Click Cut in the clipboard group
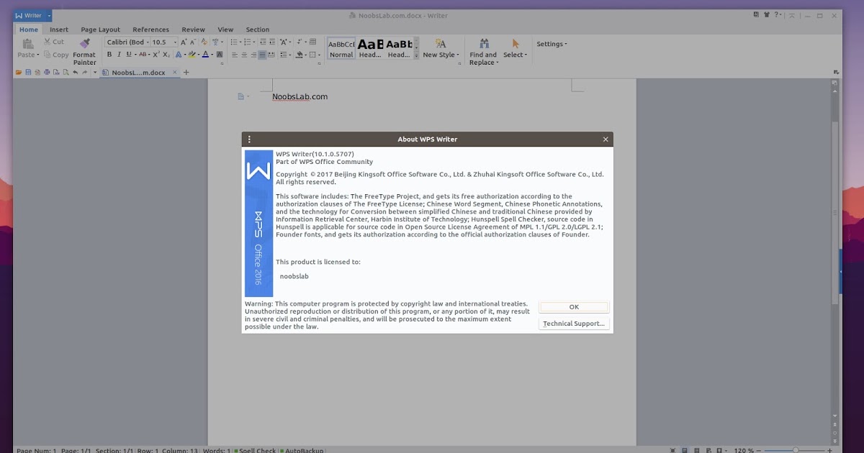This screenshot has height=453, width=864. pyautogui.click(x=53, y=42)
